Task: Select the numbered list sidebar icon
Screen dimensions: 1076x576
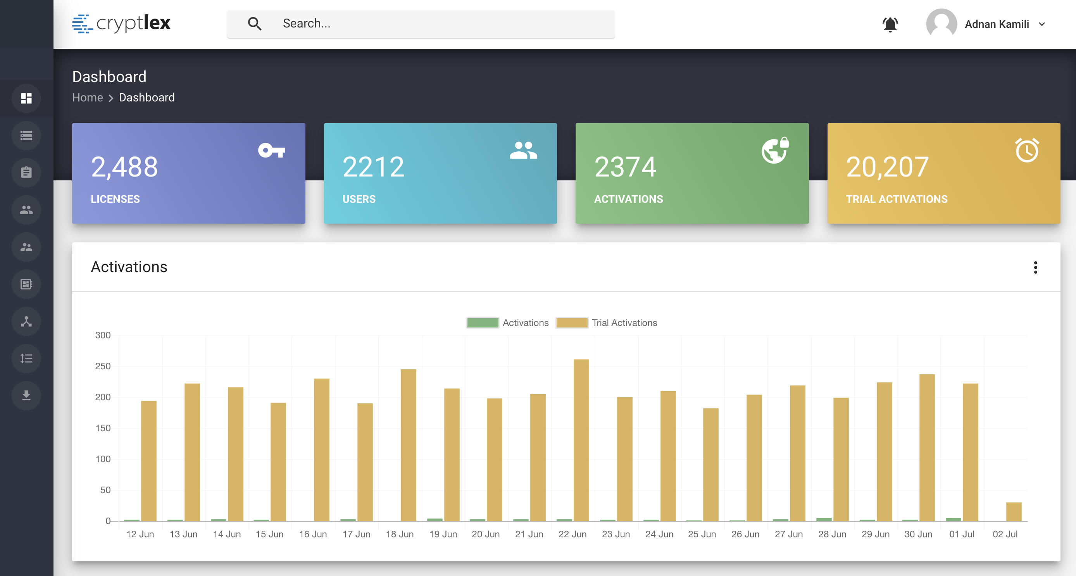Action: pyautogui.click(x=26, y=358)
